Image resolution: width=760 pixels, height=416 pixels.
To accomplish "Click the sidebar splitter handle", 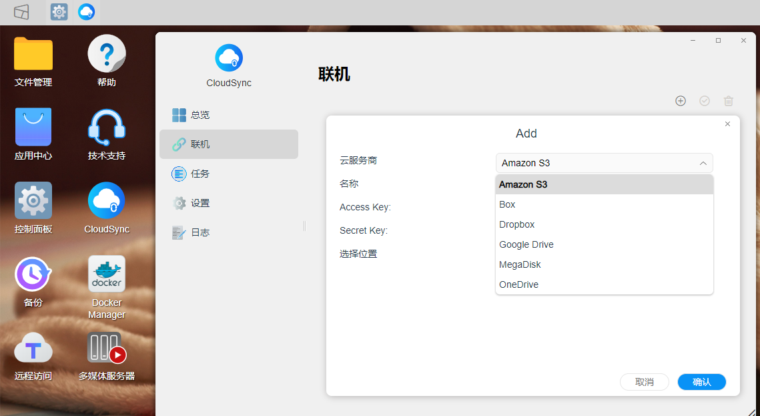I will (304, 226).
